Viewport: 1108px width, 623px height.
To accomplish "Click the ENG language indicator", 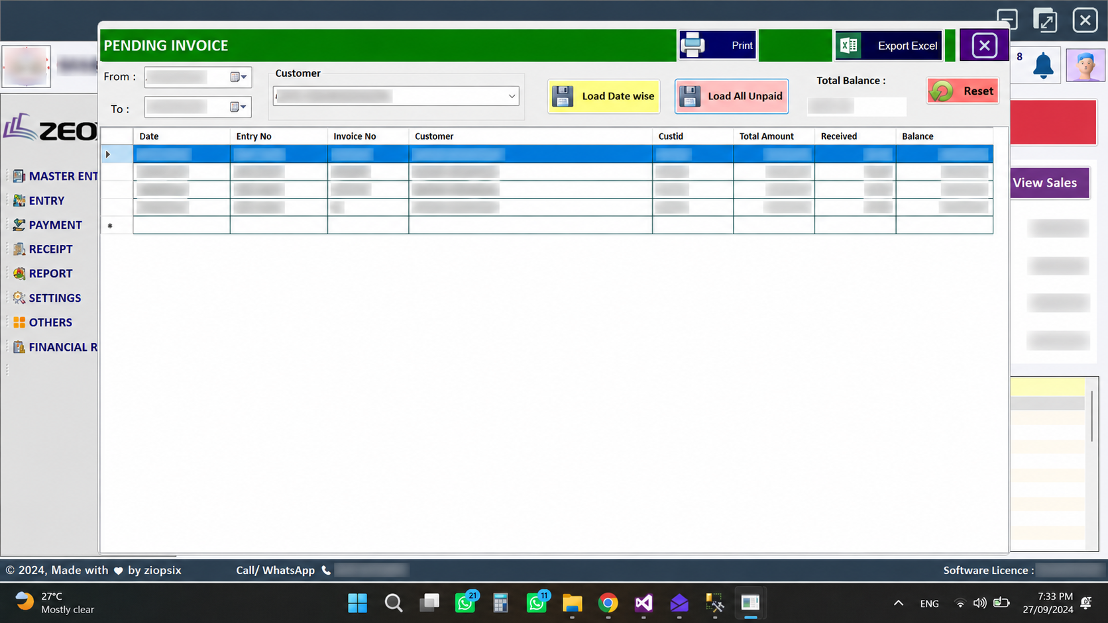I will point(929,603).
